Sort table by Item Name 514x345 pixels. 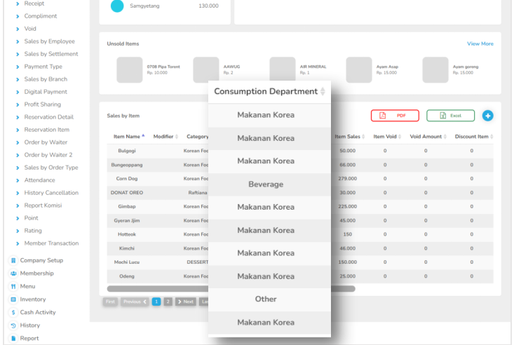[144, 136]
